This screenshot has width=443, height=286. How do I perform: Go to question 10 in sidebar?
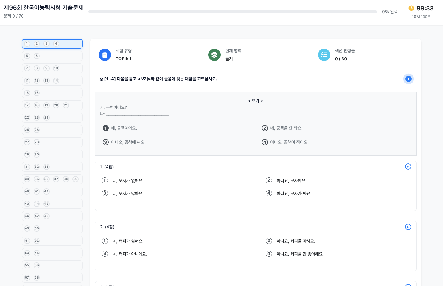coord(56,68)
